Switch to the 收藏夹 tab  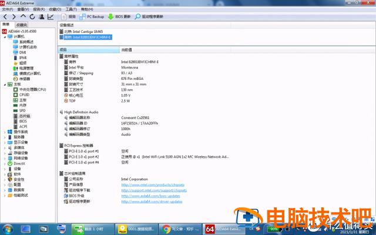[22, 25]
